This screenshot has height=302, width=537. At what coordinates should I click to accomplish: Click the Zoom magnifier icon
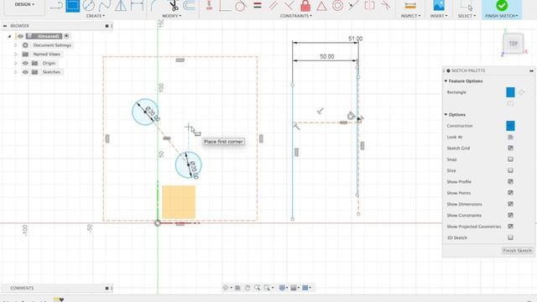[257, 288]
